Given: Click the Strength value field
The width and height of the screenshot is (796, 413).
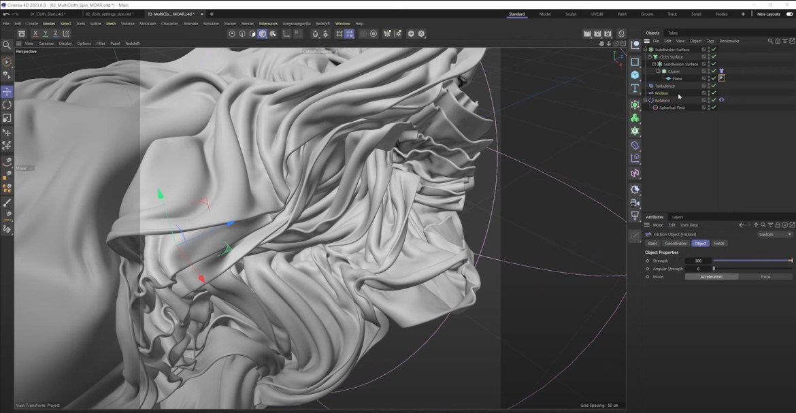Looking at the screenshot, I should (x=698, y=261).
